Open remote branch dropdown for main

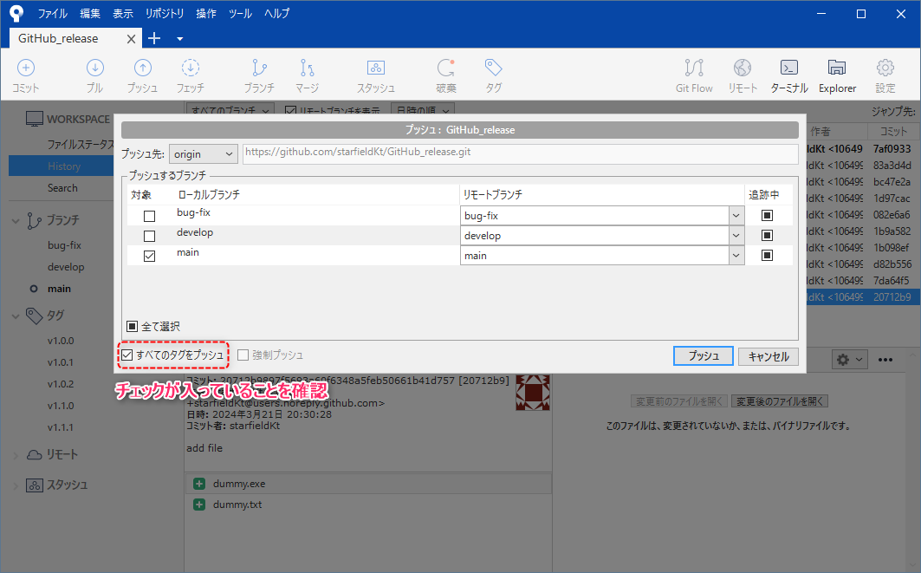coord(736,256)
